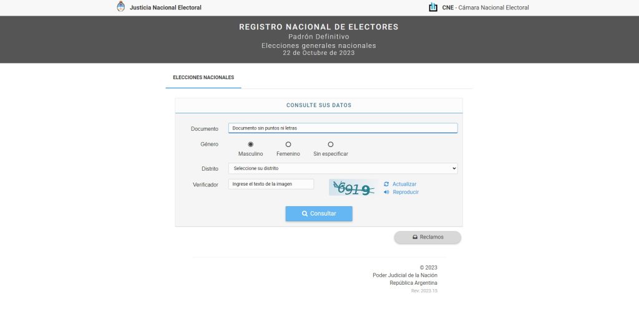Choose the Sin especificar gender option
Screen dimensions: 639x309
(x=331, y=145)
